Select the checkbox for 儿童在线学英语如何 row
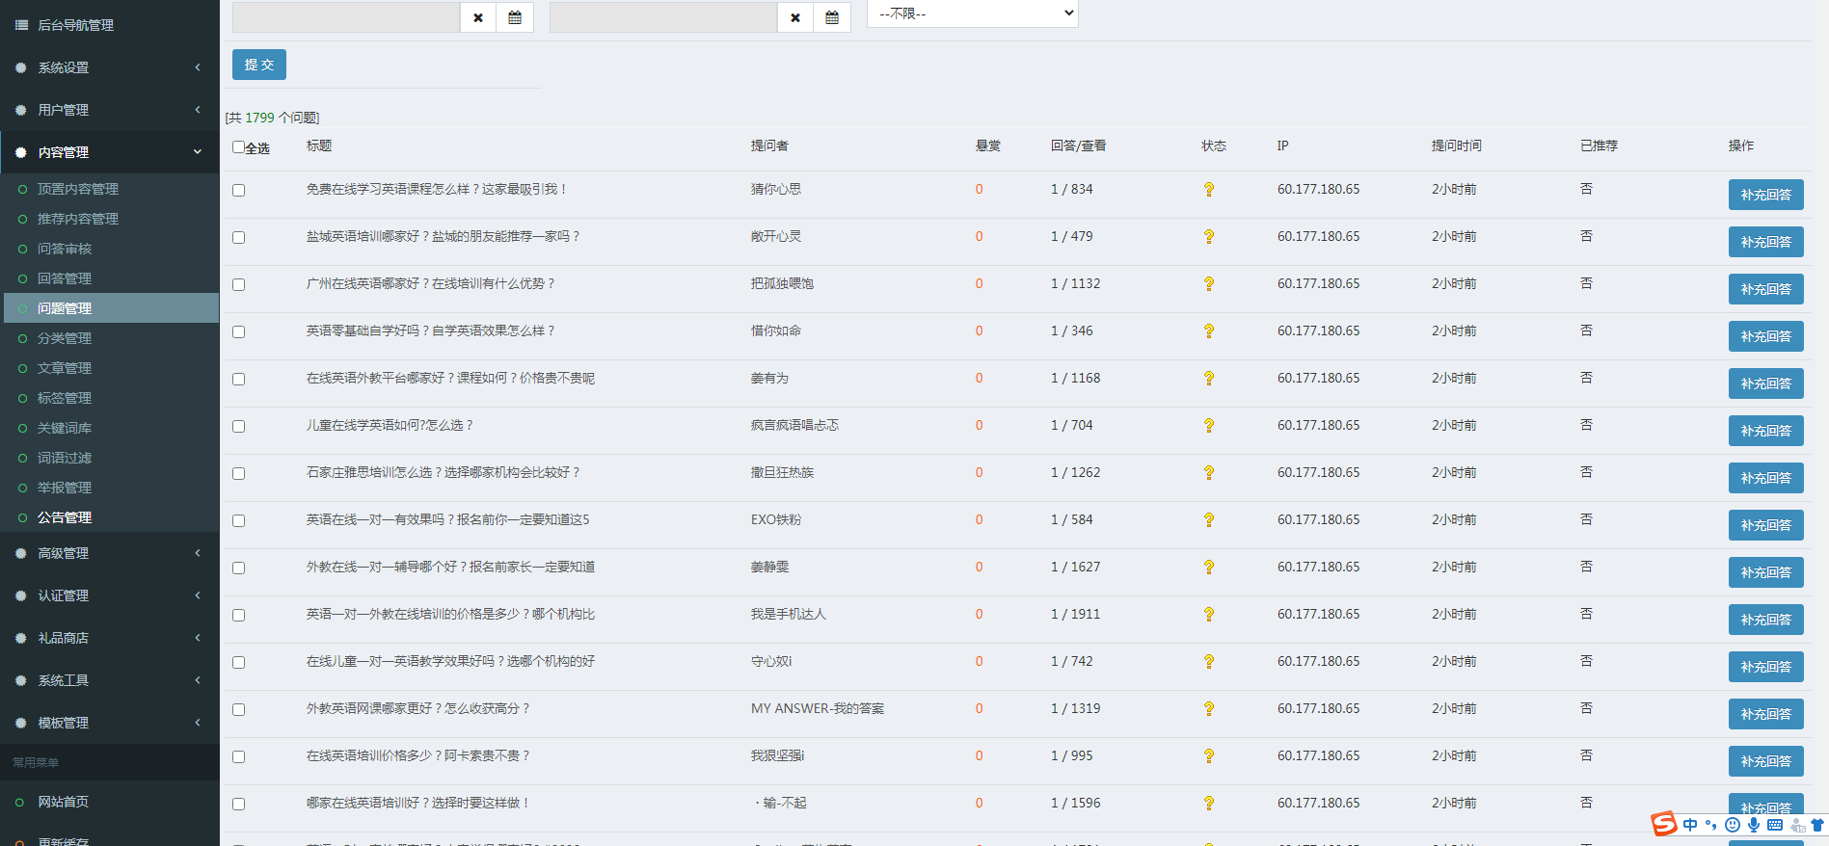1829x846 pixels. point(238,427)
